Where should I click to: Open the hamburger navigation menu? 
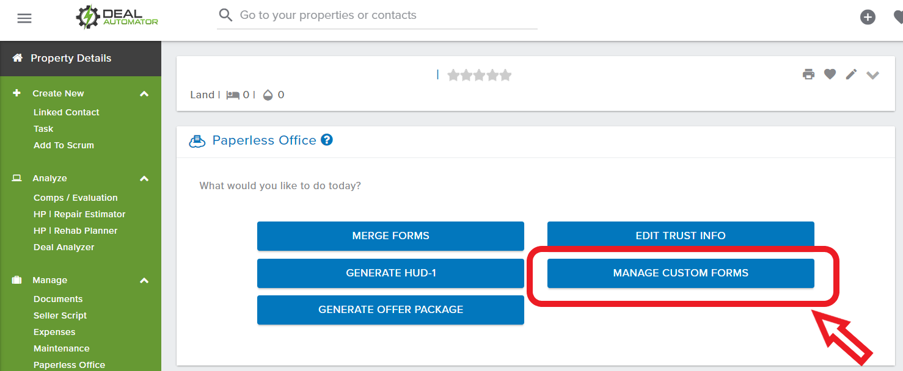pyautogui.click(x=24, y=18)
